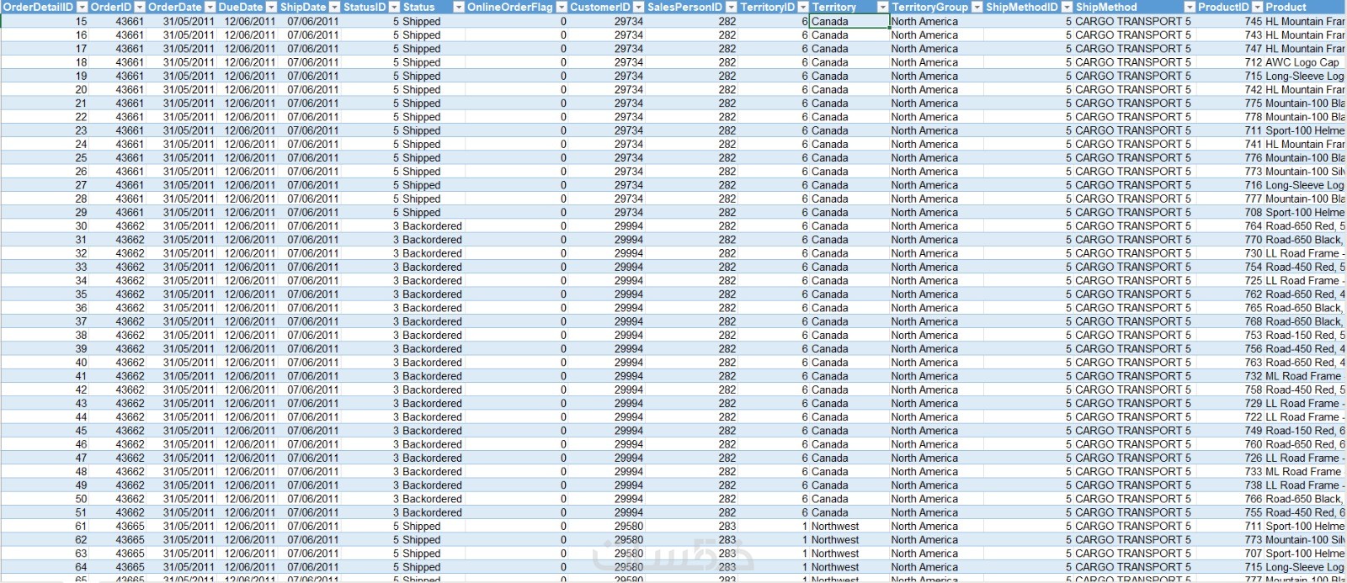Open the ShipMethod column filter dropdown
1347x583 pixels.
click(1189, 7)
